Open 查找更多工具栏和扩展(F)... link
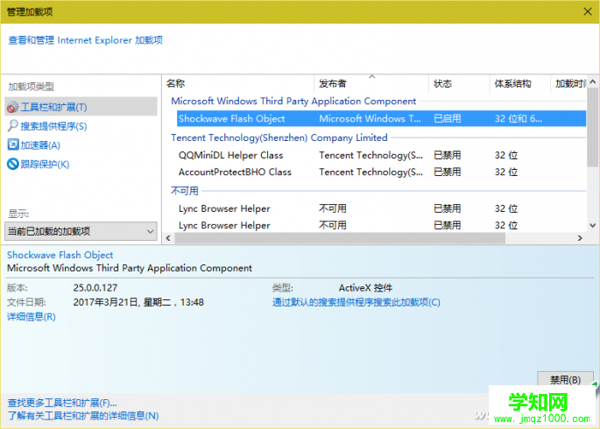The image size is (600, 429). pyautogui.click(x=62, y=403)
